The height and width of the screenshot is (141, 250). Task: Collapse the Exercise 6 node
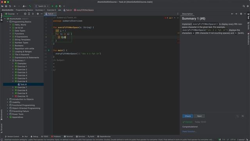[x=13, y=81]
